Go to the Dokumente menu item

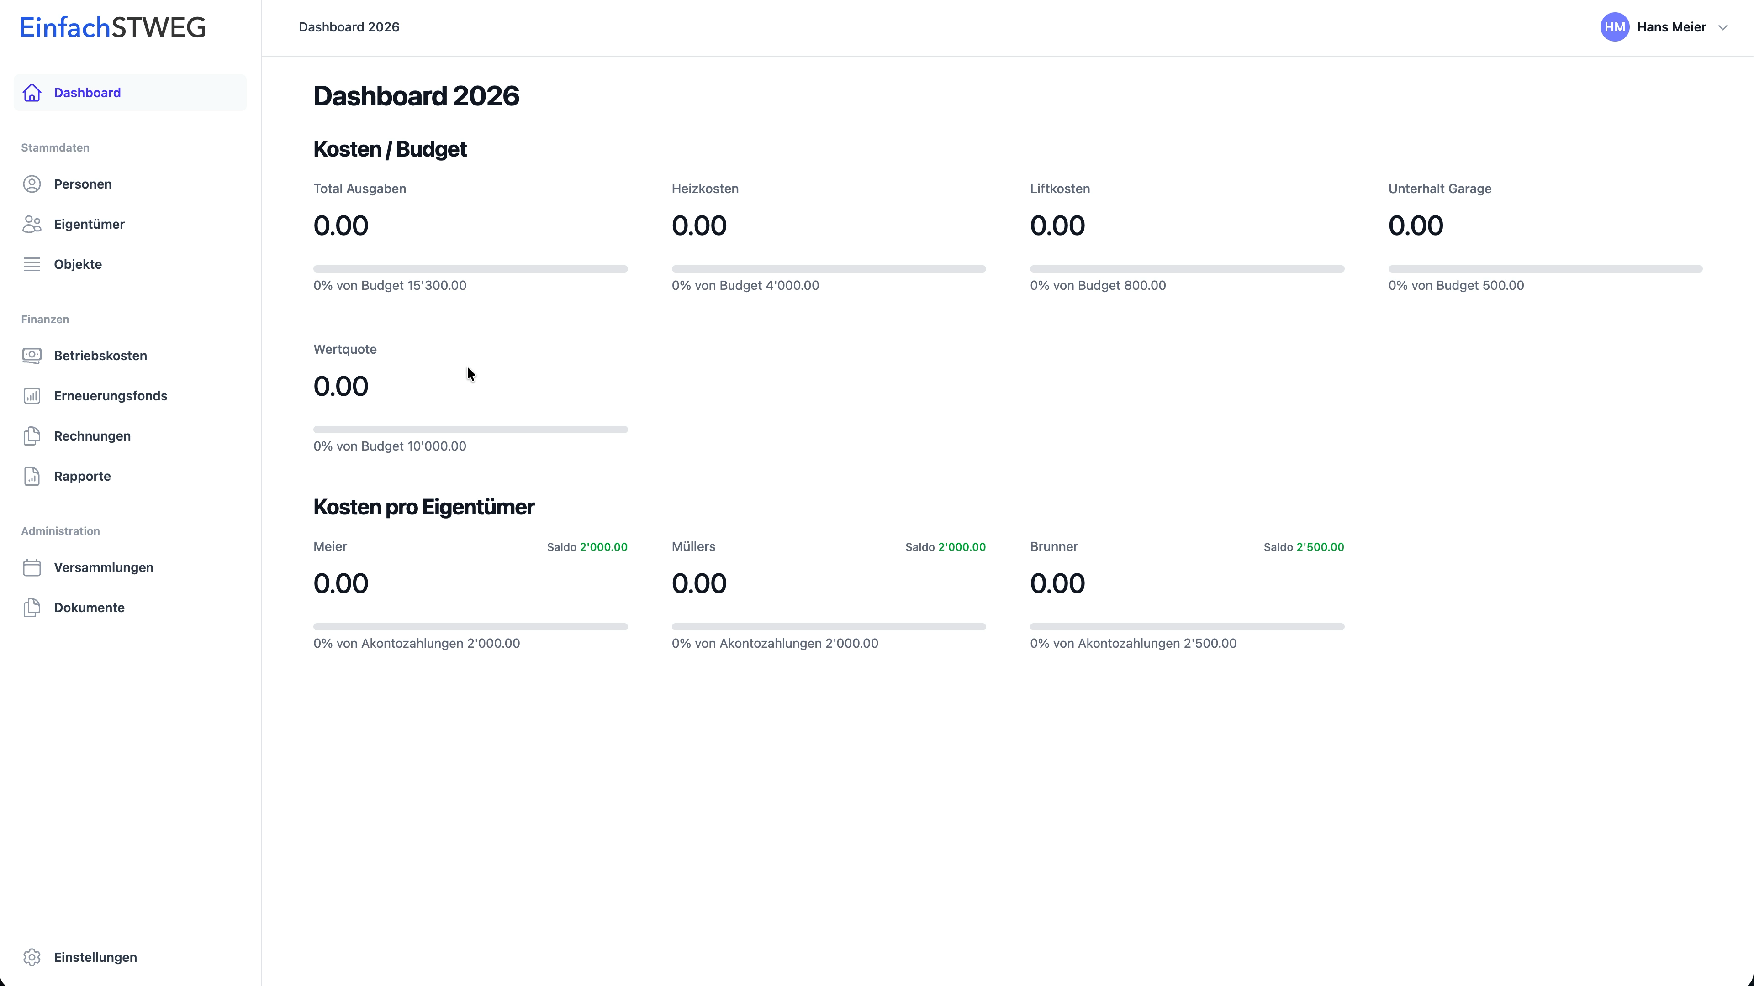tap(89, 607)
